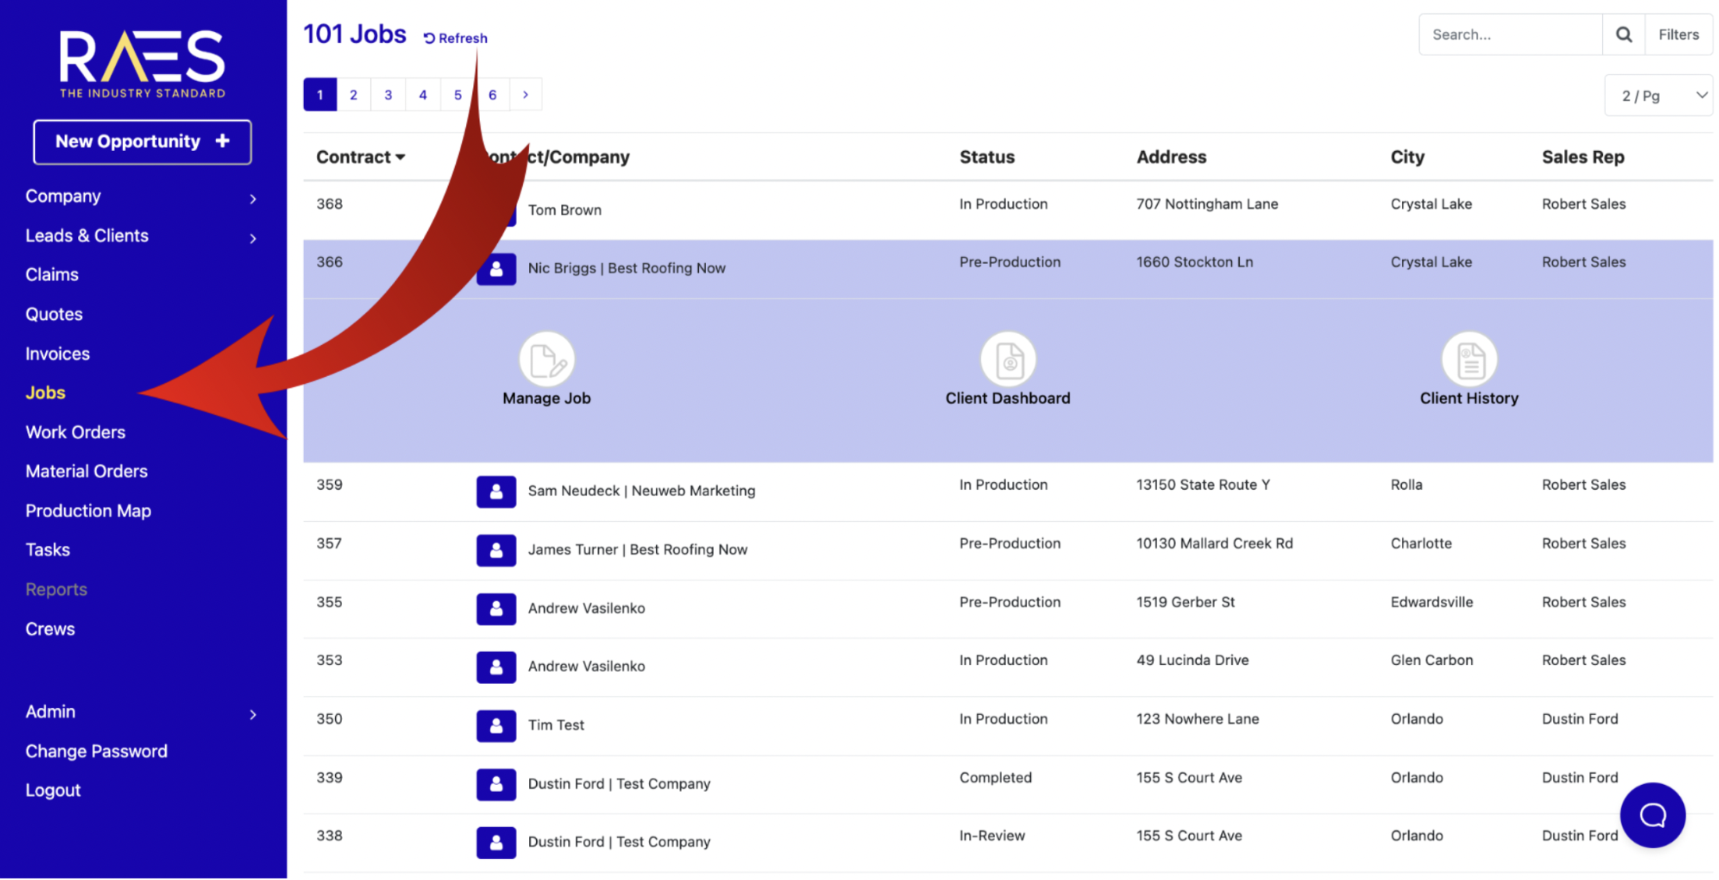Click James Turner's contact avatar icon
The height and width of the screenshot is (880, 1719).
[496, 550]
